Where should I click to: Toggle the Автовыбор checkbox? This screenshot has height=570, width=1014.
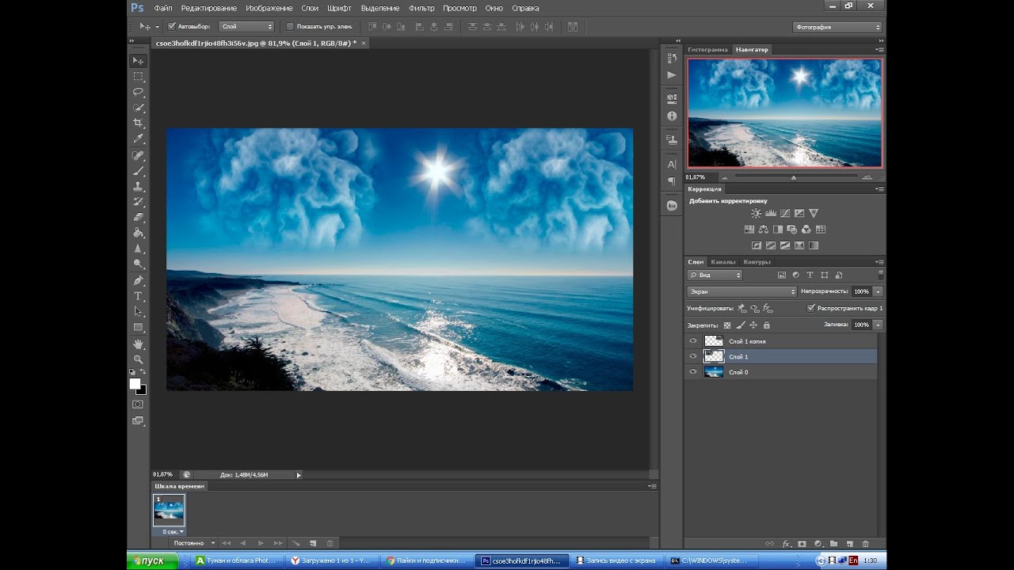click(171, 26)
